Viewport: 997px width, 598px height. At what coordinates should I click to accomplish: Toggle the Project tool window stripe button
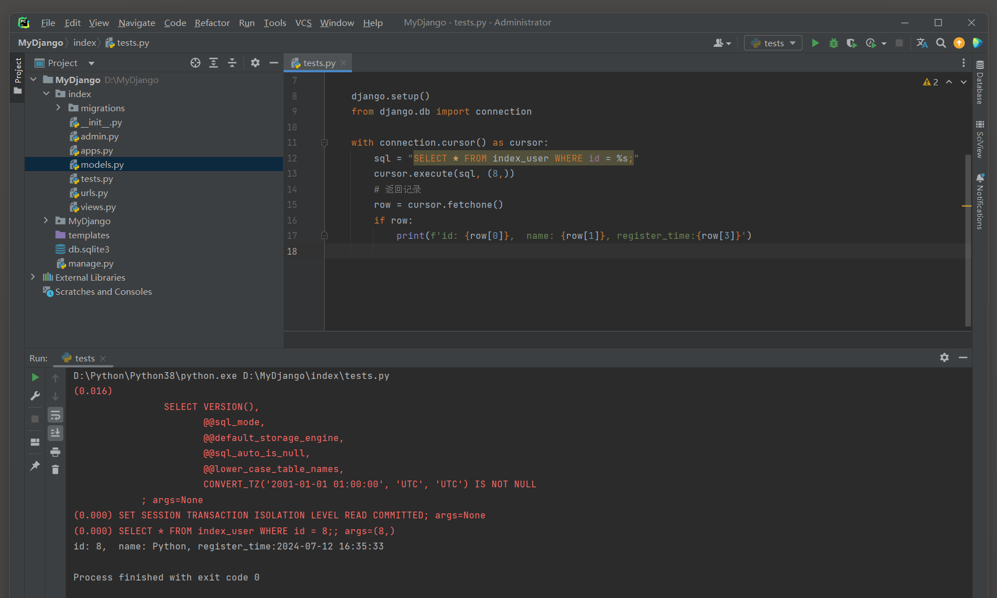click(18, 77)
